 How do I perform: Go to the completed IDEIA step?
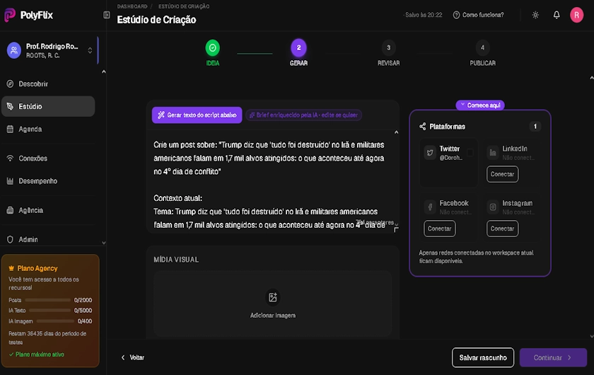click(212, 48)
